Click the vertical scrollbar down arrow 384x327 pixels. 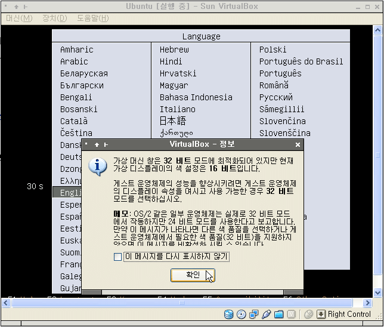(377, 292)
